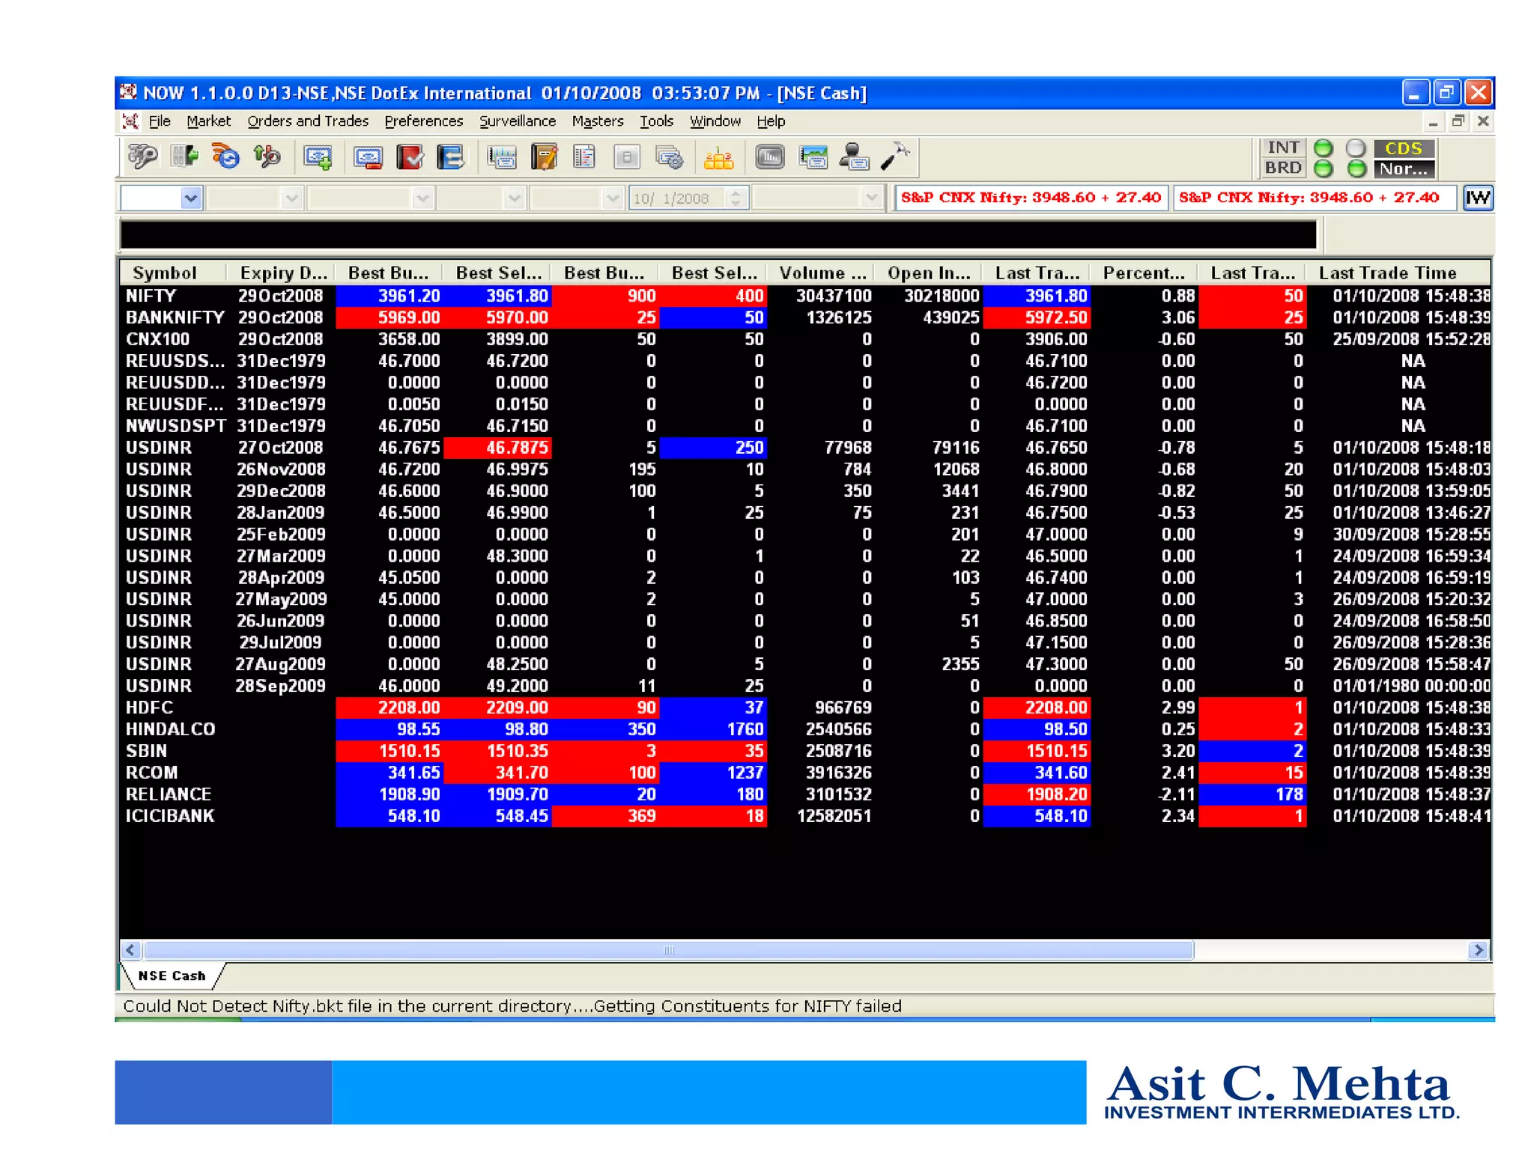The image size is (1534, 1150).
Task: Select the NSE Cash tab at bottom
Action: (x=172, y=976)
